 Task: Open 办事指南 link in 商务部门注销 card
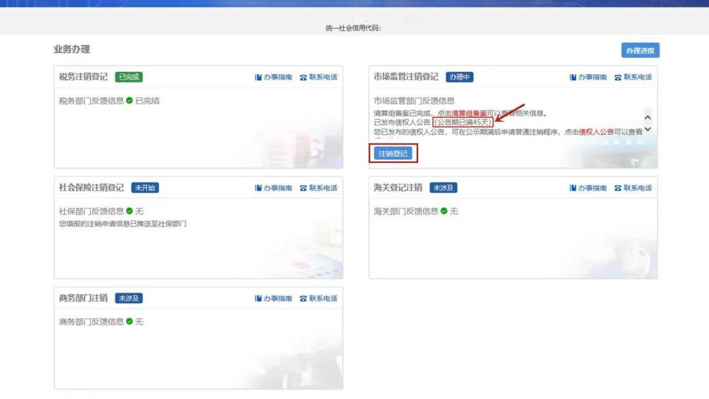click(x=278, y=299)
